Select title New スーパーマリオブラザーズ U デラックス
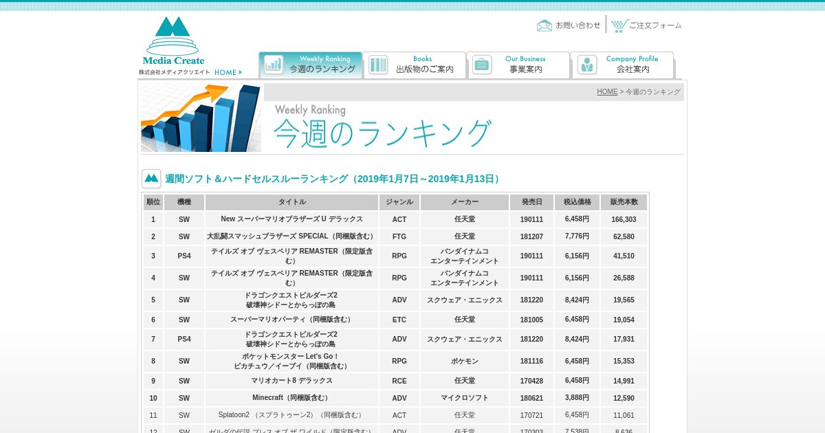825x433 pixels. tap(292, 219)
